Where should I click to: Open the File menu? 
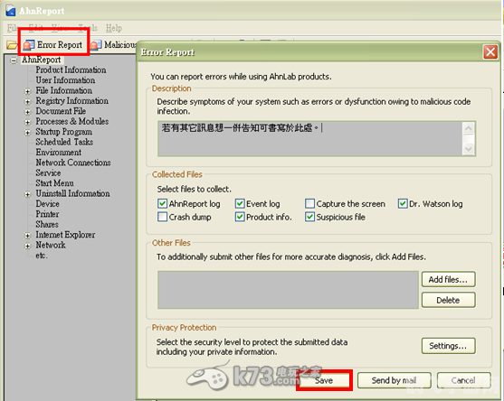[12, 28]
